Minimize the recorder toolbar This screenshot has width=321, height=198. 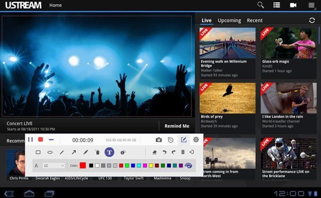(x=51, y=140)
